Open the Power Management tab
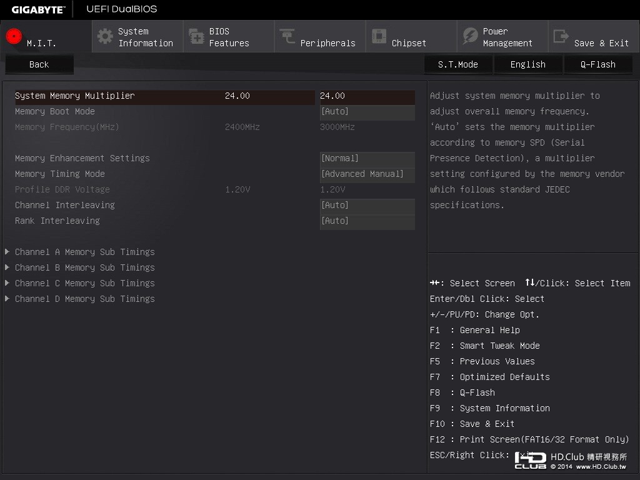The image size is (640, 480). (x=502, y=37)
